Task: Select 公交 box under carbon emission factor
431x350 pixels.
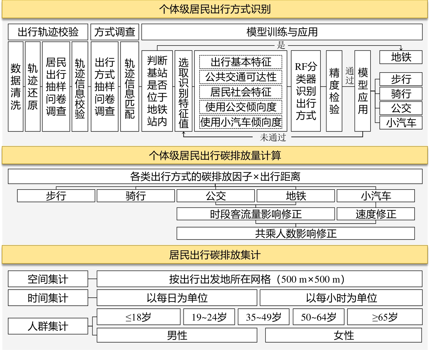Action: click(x=216, y=196)
